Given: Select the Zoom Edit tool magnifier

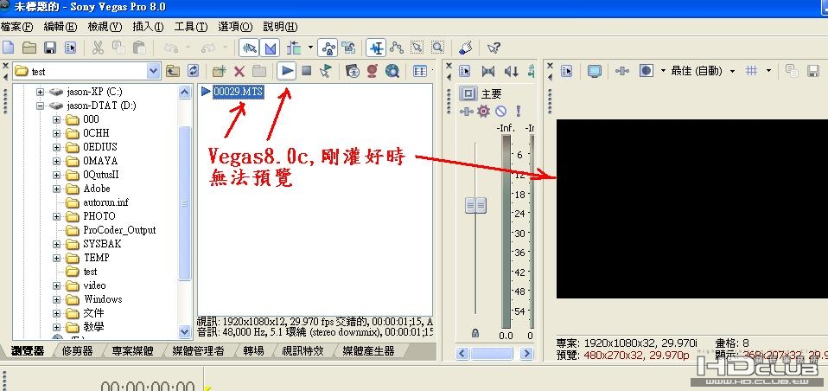Looking at the screenshot, I should [x=437, y=48].
